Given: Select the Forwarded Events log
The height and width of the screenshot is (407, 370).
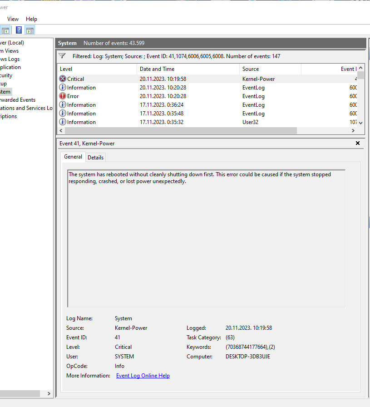Looking at the screenshot, I should coord(18,100).
